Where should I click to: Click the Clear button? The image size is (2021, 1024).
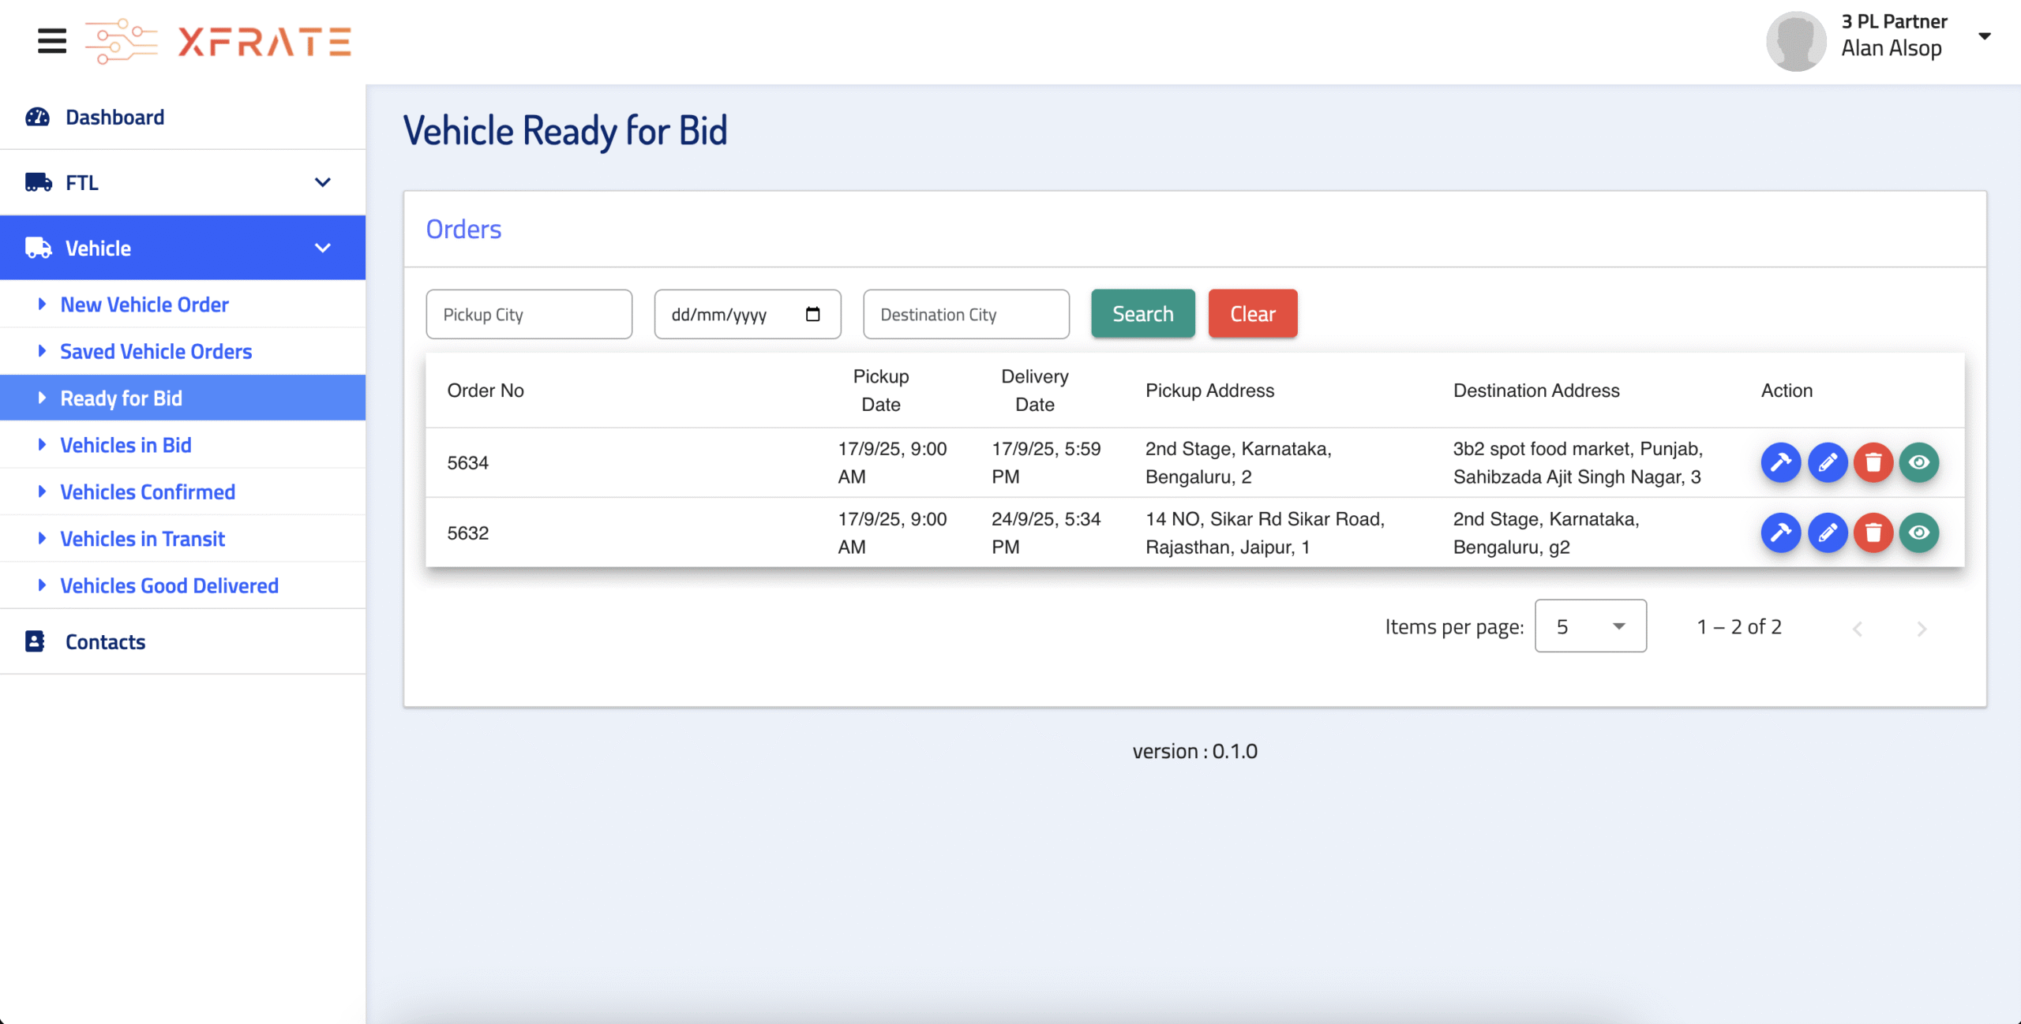(1252, 313)
